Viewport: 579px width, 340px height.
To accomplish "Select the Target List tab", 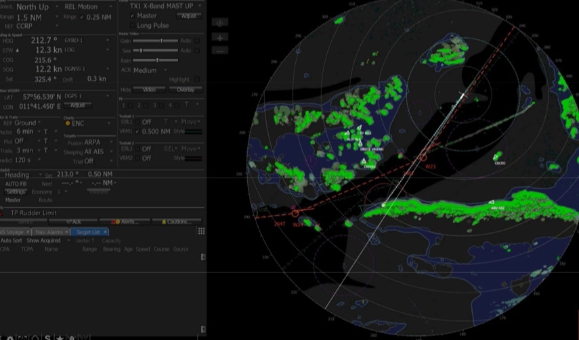I will (88, 232).
